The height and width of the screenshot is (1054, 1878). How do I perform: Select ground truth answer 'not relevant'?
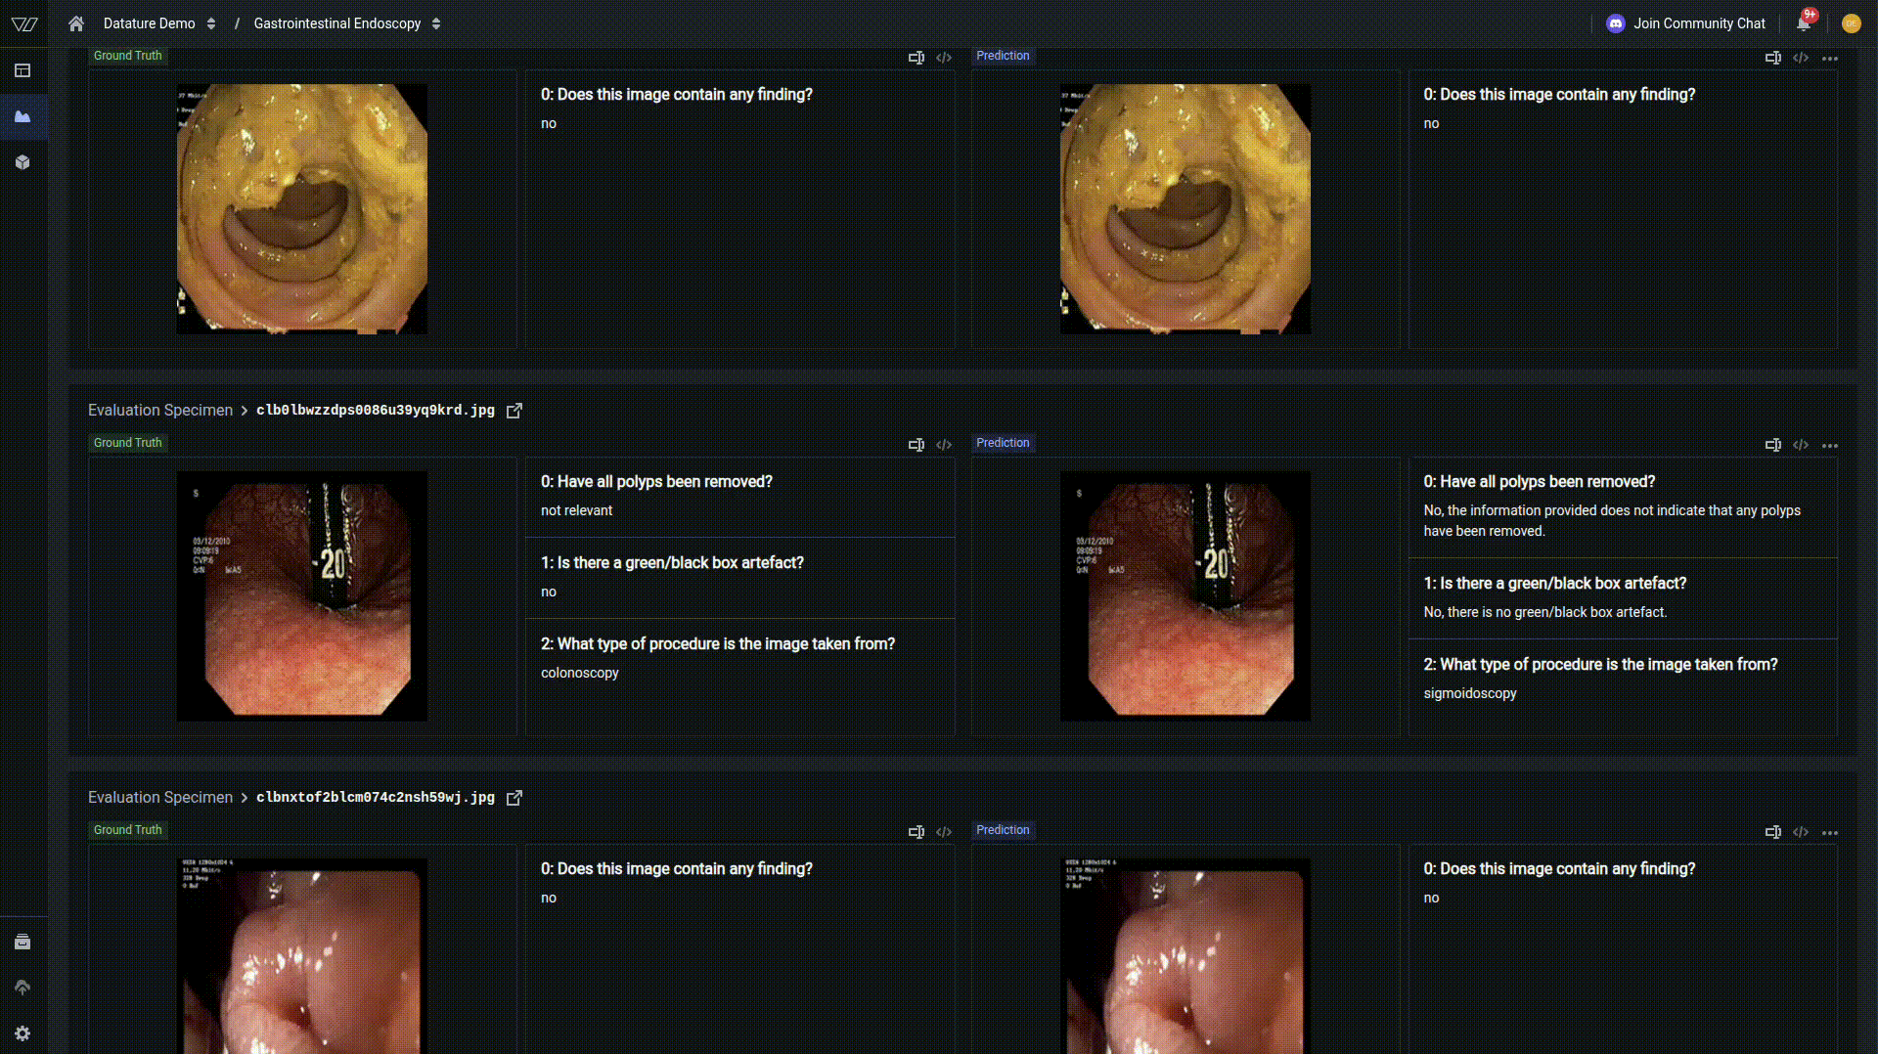(x=576, y=511)
